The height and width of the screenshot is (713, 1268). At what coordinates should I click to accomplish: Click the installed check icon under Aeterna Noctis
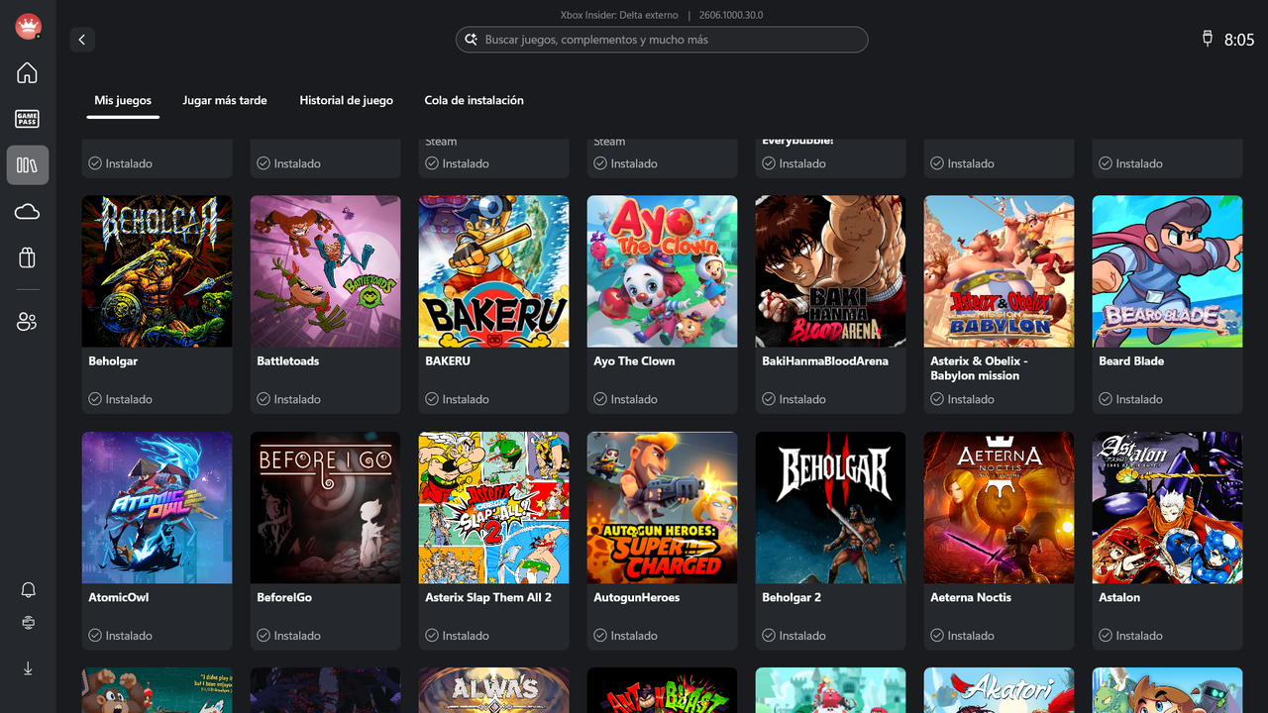coord(937,636)
